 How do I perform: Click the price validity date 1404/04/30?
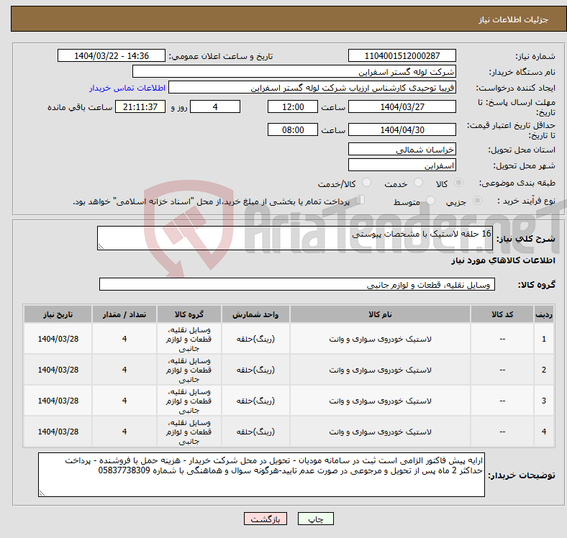(402, 129)
